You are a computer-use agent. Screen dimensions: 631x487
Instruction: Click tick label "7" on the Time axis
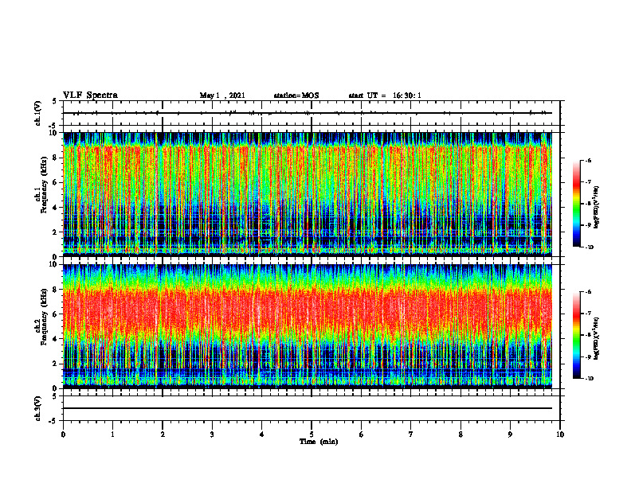coord(411,434)
